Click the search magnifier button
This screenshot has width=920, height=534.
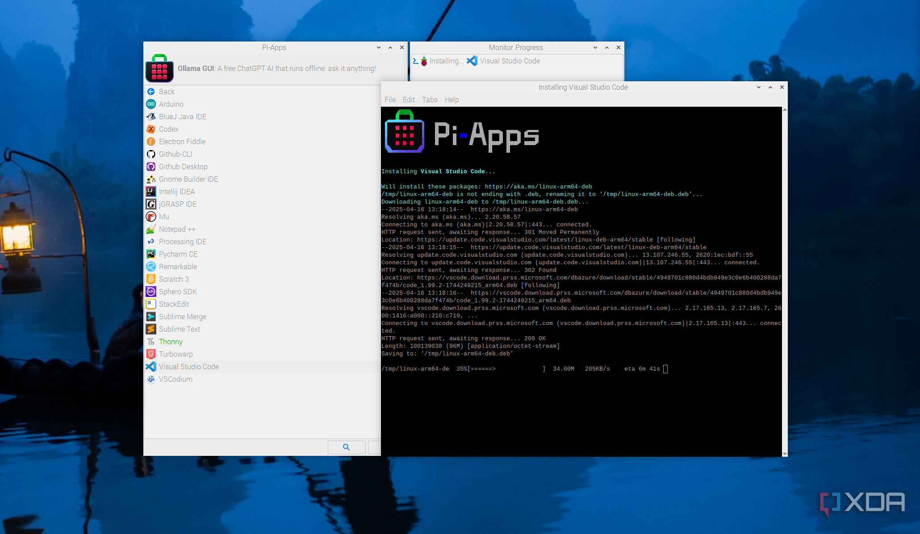click(347, 447)
